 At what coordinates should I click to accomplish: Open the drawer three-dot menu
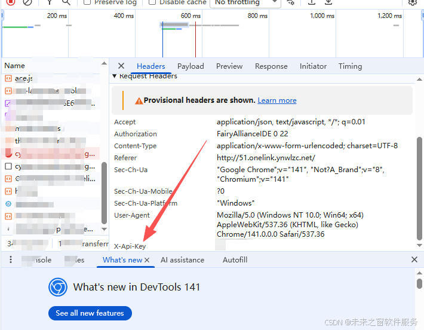tap(11, 259)
